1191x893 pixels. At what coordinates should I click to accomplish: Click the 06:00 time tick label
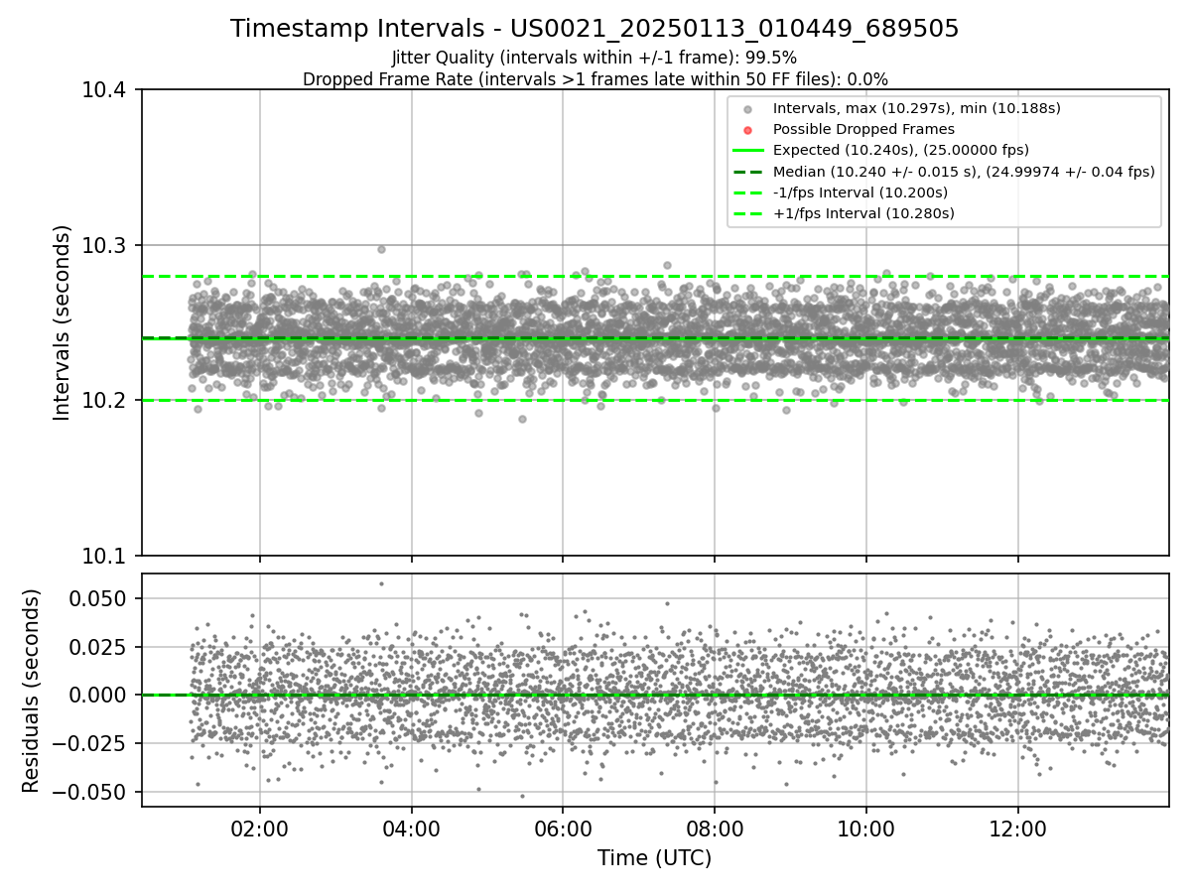pos(563,829)
